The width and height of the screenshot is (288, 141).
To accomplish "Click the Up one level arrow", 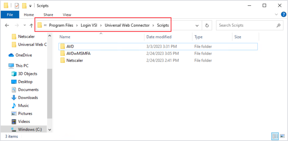I will point(31,25).
